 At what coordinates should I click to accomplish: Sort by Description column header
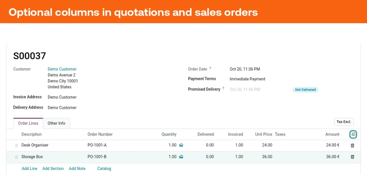point(32,134)
